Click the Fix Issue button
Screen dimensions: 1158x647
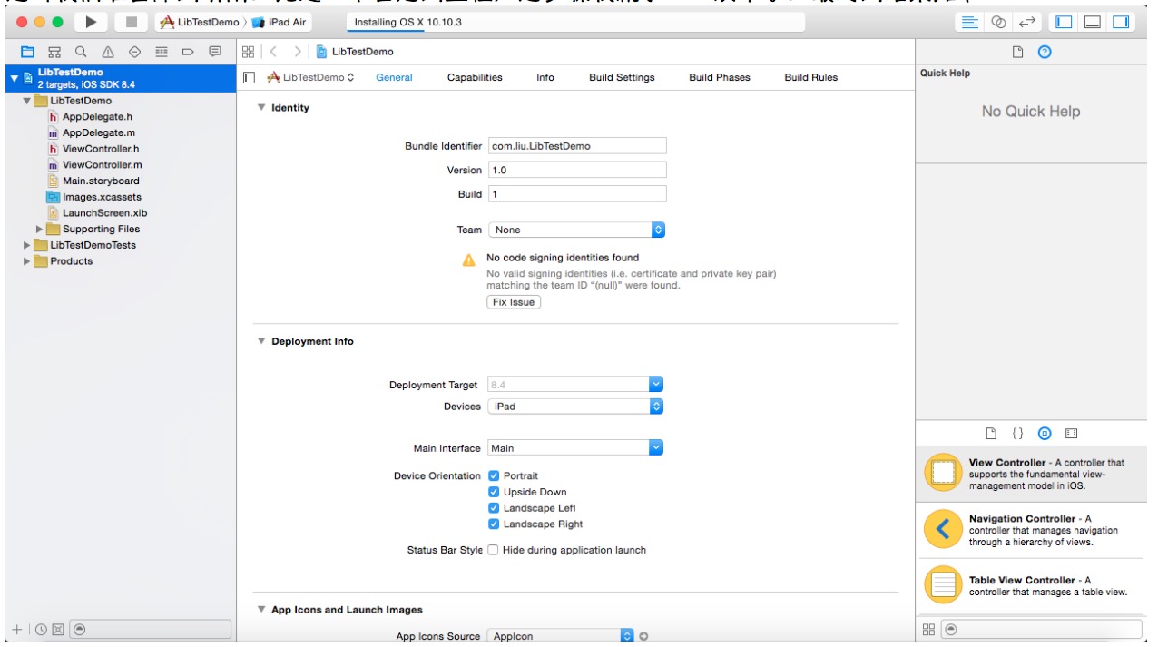pos(514,302)
